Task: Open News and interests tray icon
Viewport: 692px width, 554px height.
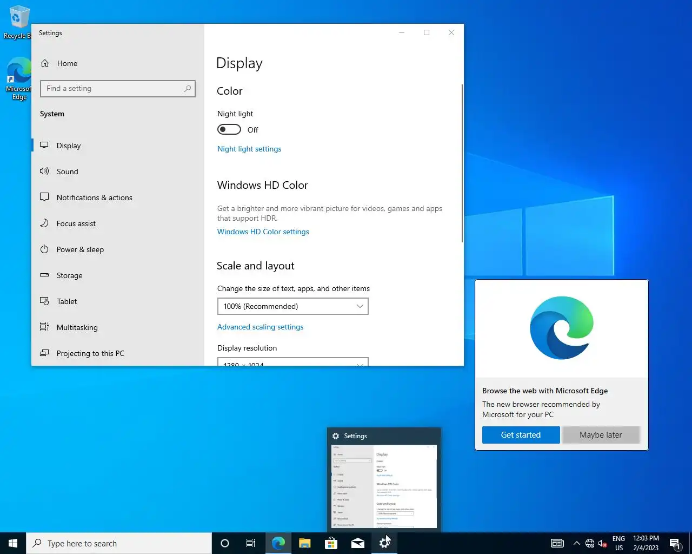Action: click(557, 543)
